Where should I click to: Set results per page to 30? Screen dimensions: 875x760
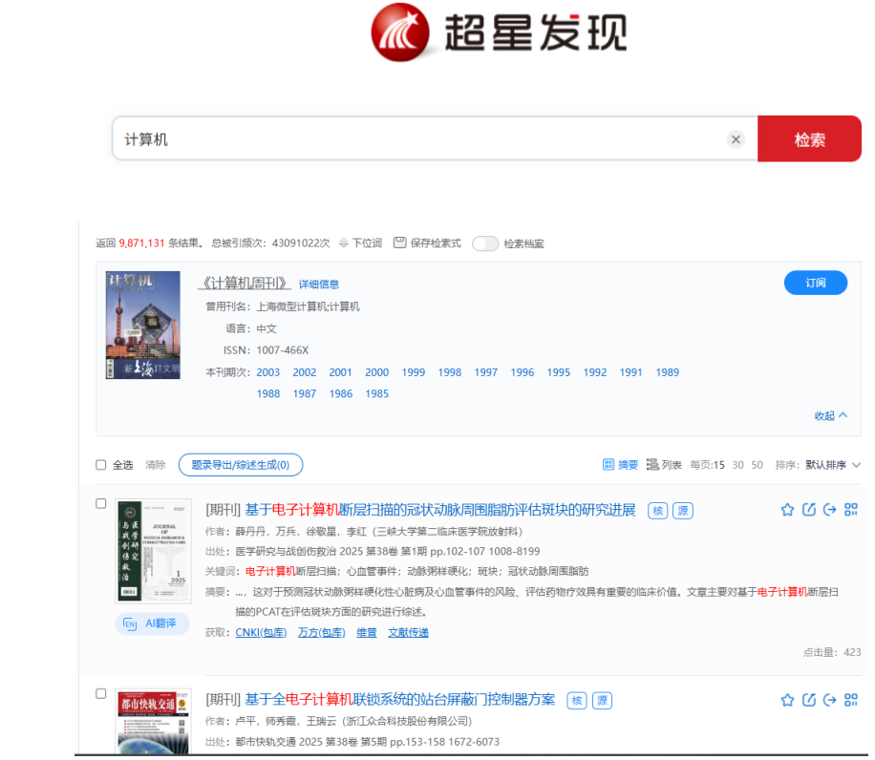tap(737, 465)
